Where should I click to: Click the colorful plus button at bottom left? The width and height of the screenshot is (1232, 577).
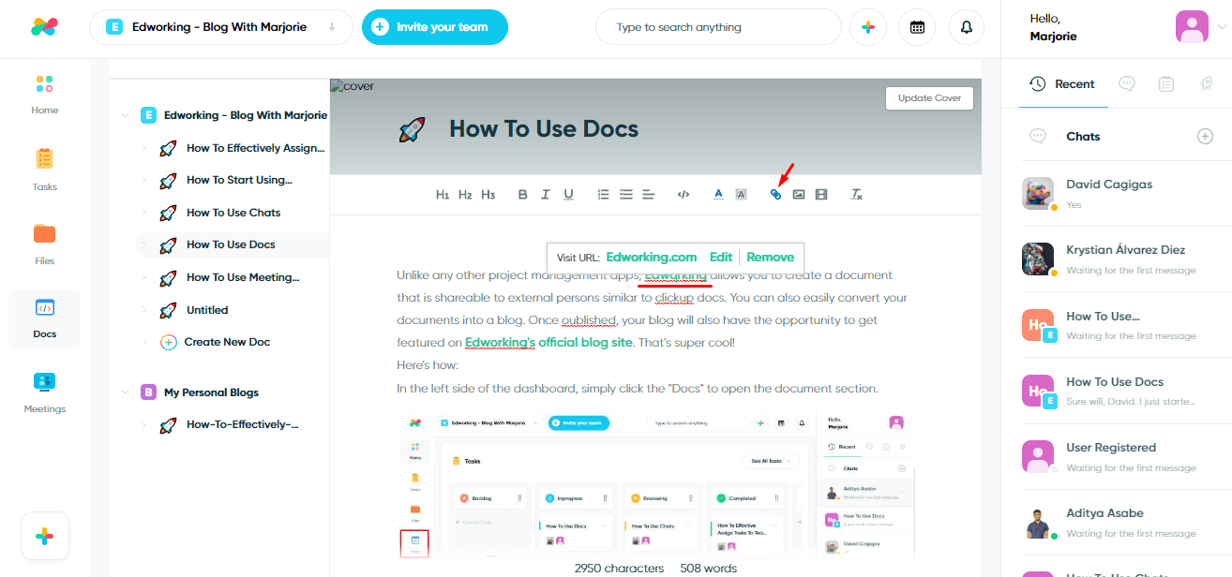click(45, 537)
